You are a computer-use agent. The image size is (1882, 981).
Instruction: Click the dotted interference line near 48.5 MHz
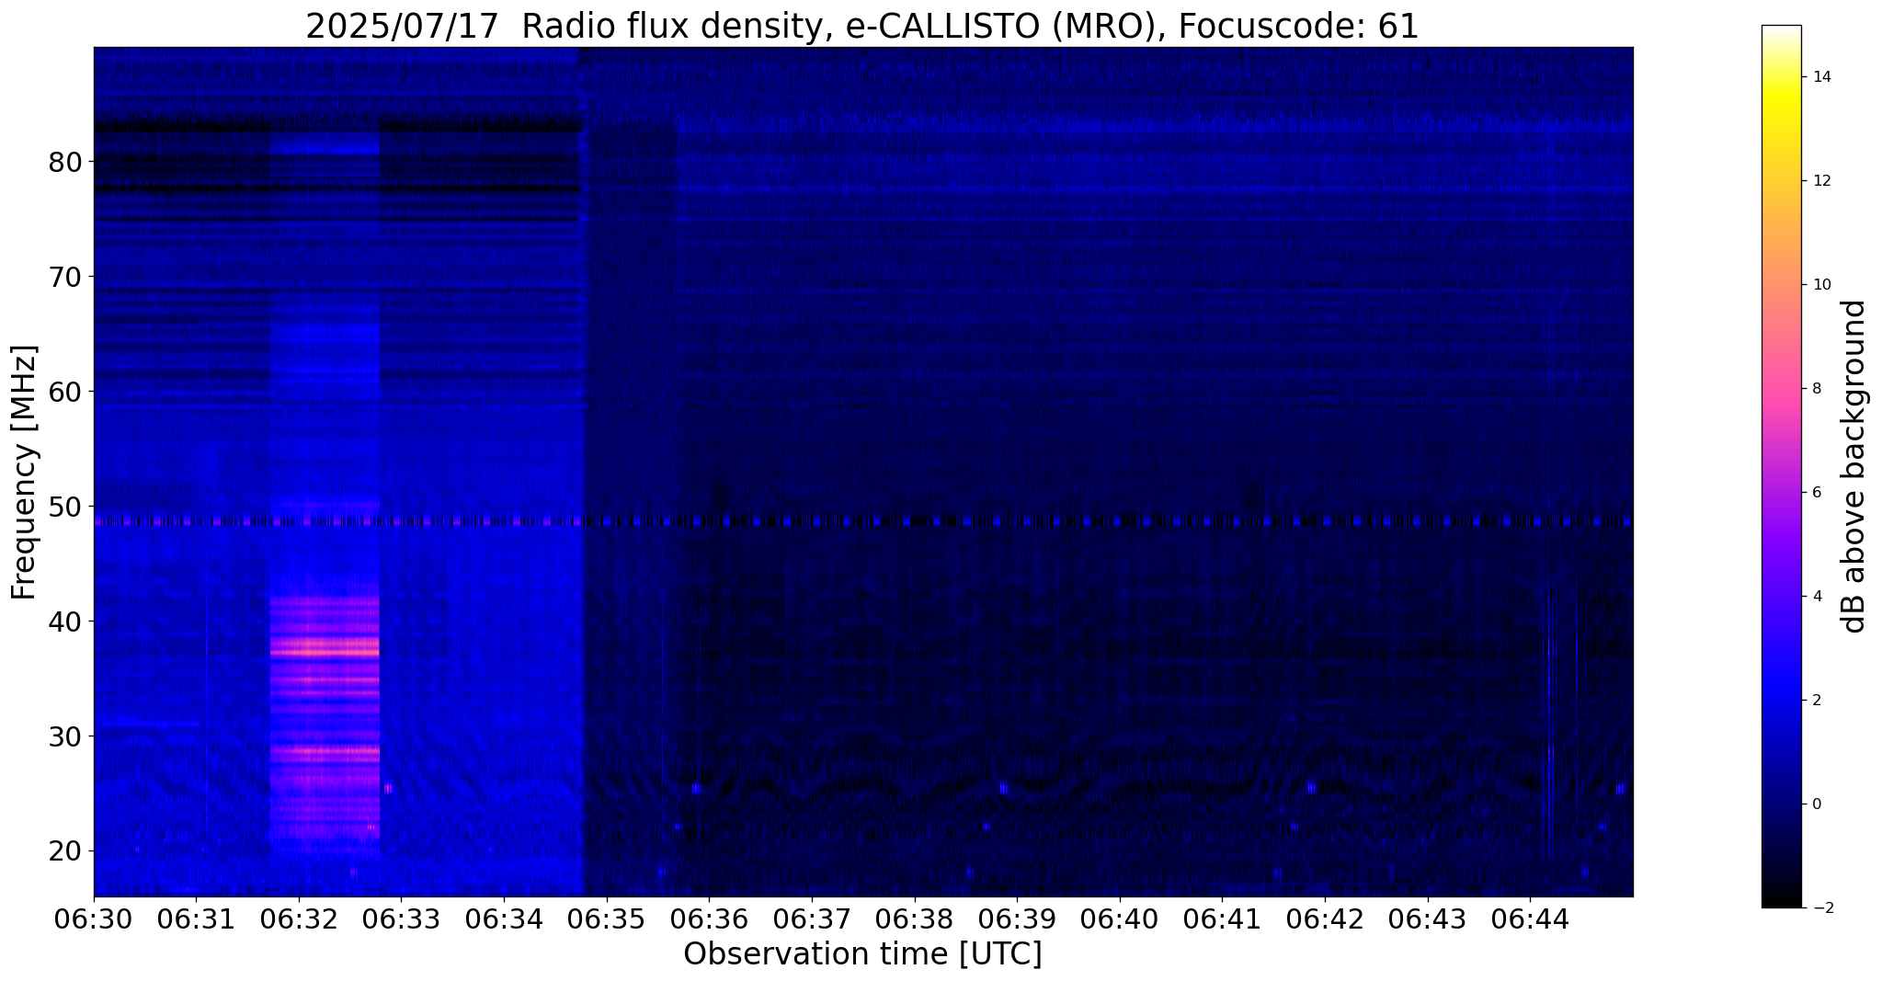coord(863,521)
